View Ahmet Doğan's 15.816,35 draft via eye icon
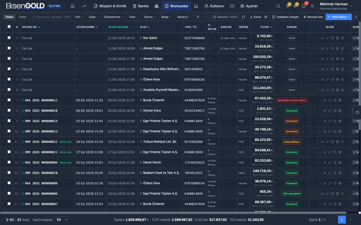The height and width of the screenshot is (225, 361). click(x=322, y=49)
